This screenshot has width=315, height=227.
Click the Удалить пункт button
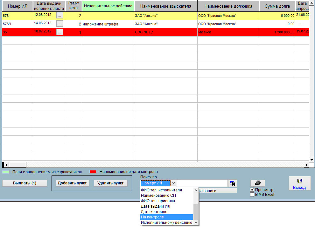click(x=110, y=183)
